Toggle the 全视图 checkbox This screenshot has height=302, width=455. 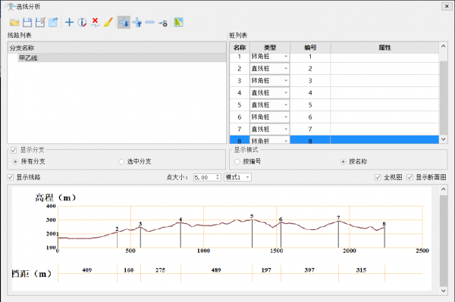tap(378, 177)
